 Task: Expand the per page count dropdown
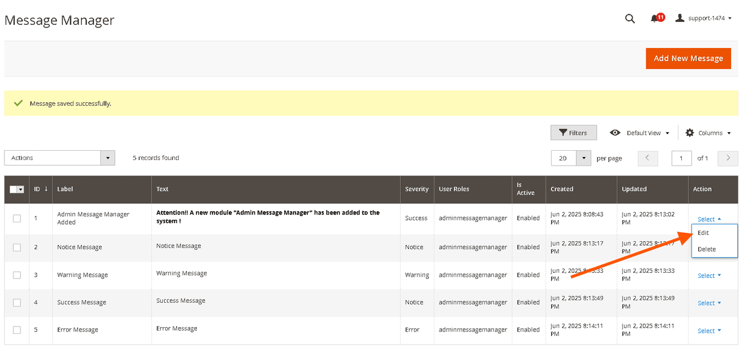click(x=583, y=158)
